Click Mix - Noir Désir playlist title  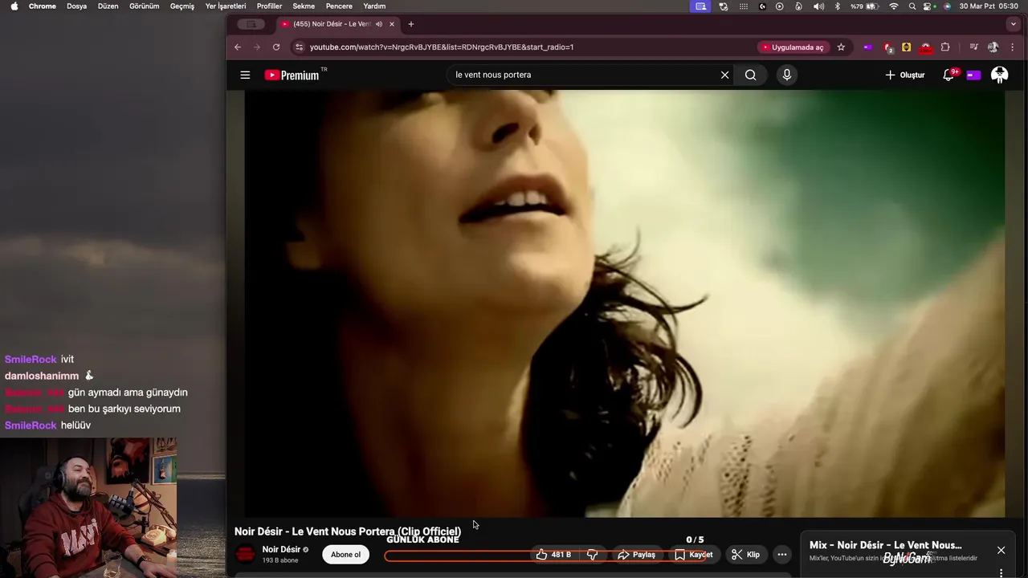point(886,545)
